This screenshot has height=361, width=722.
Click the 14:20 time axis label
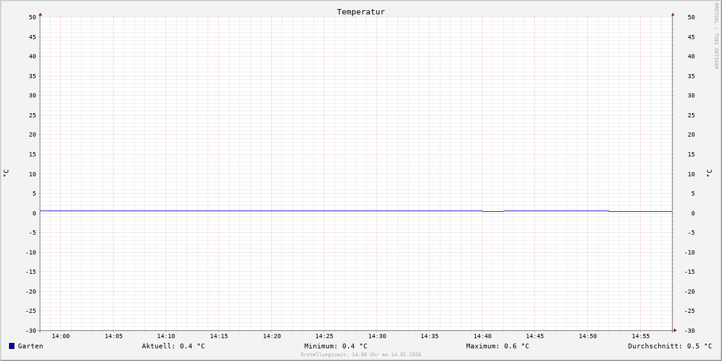(272, 336)
